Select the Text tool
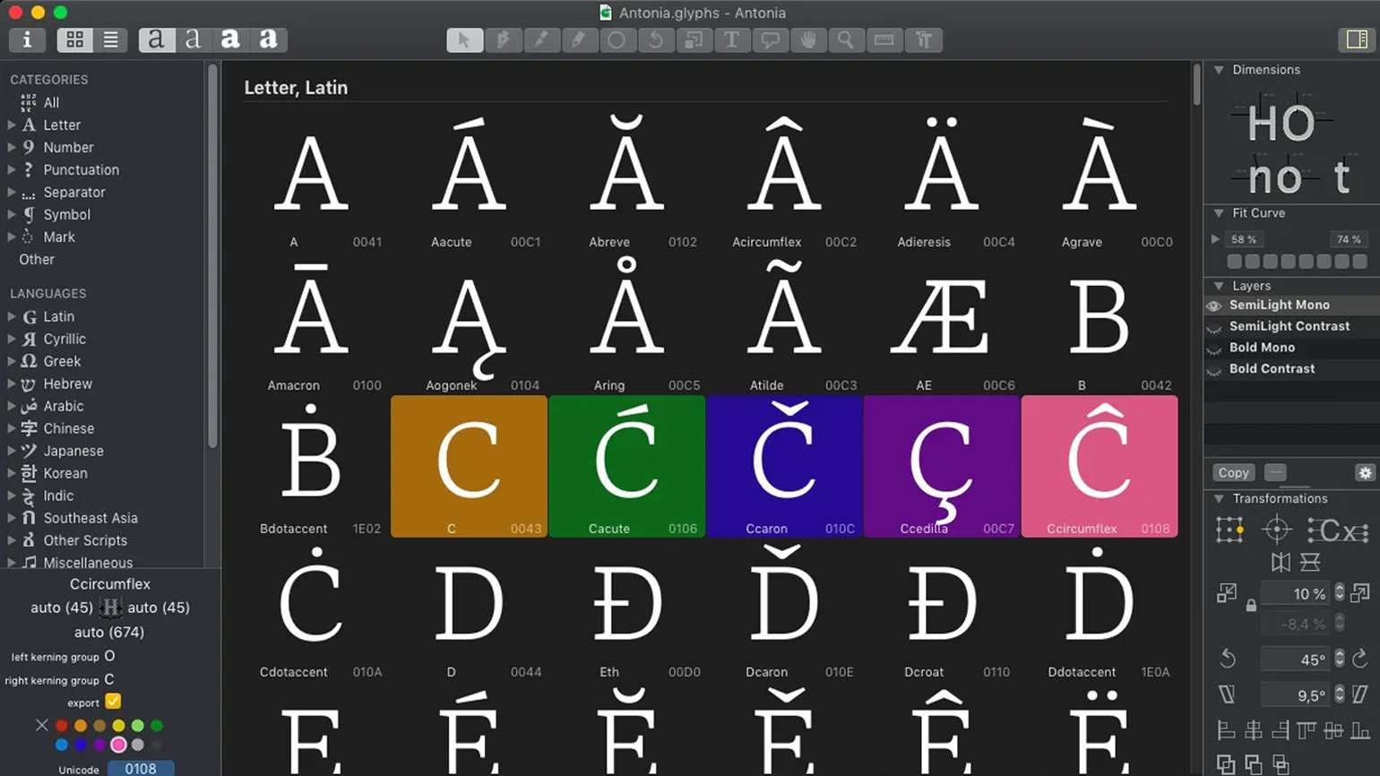This screenshot has height=776, width=1380. [x=731, y=40]
